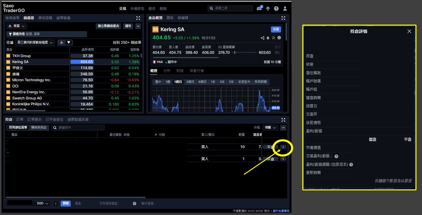
Task: Sort results descending with down arrow
Action: 69,42
